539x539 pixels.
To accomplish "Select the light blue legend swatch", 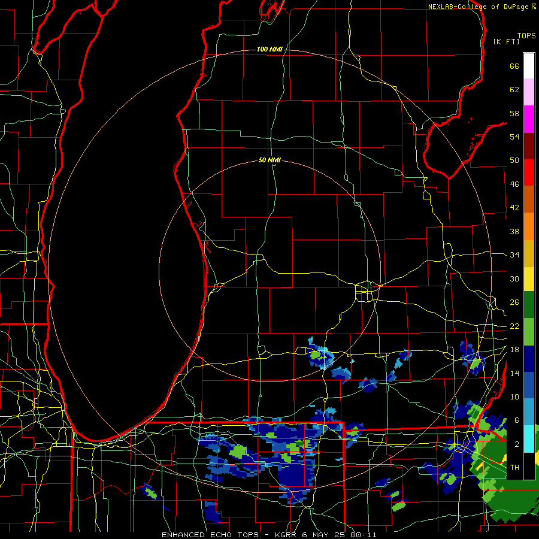I will point(529,412).
